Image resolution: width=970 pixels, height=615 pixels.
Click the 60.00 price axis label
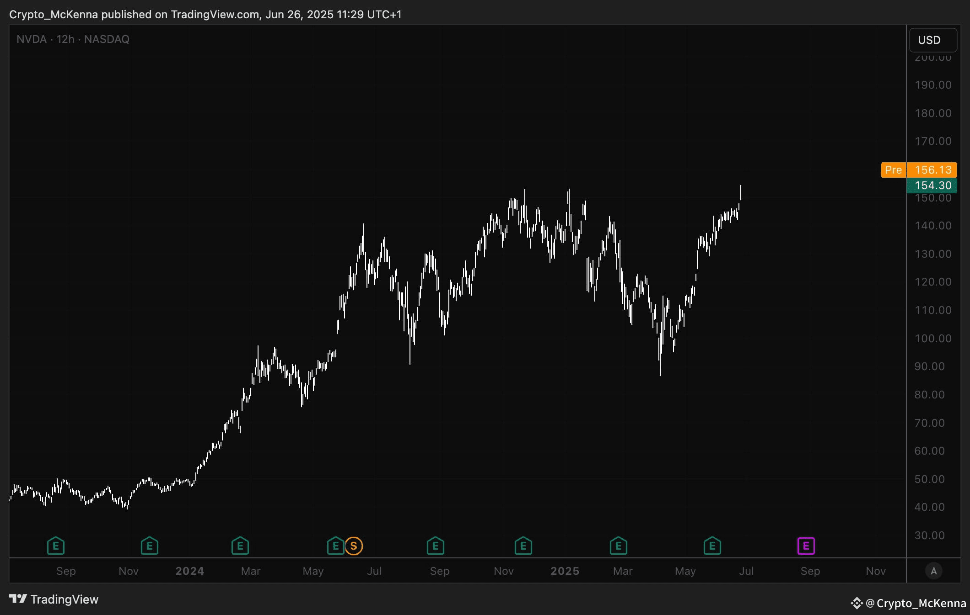pos(930,451)
